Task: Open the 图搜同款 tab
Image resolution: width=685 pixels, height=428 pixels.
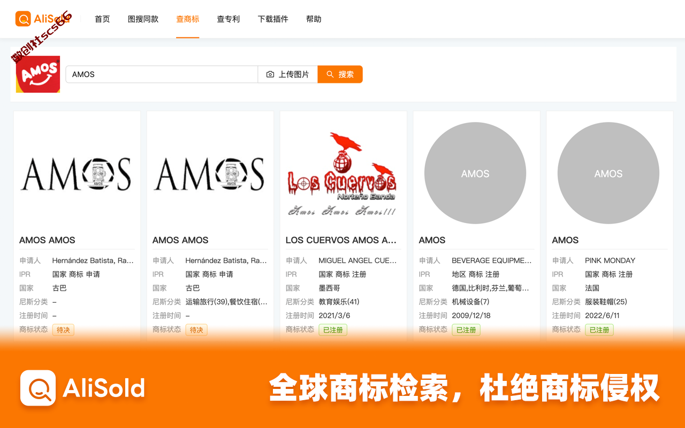Action: tap(143, 19)
